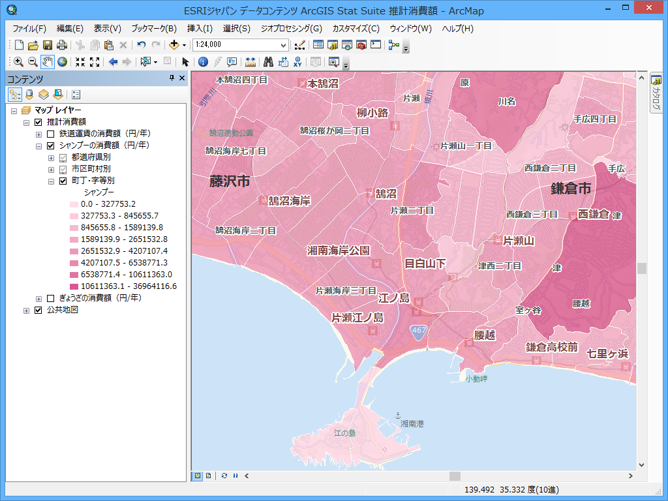Open Table of Contents Options icon
The width and height of the screenshot is (668, 501).
76,94
